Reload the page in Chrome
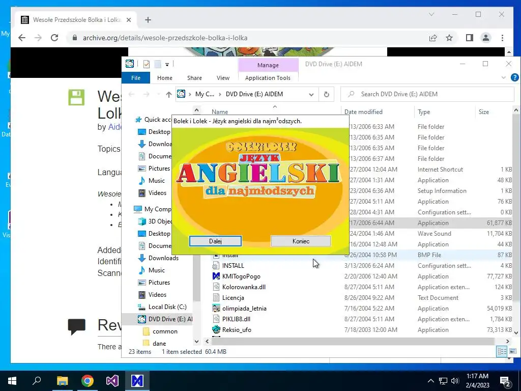Image resolution: width=521 pixels, height=391 pixels. [54, 38]
